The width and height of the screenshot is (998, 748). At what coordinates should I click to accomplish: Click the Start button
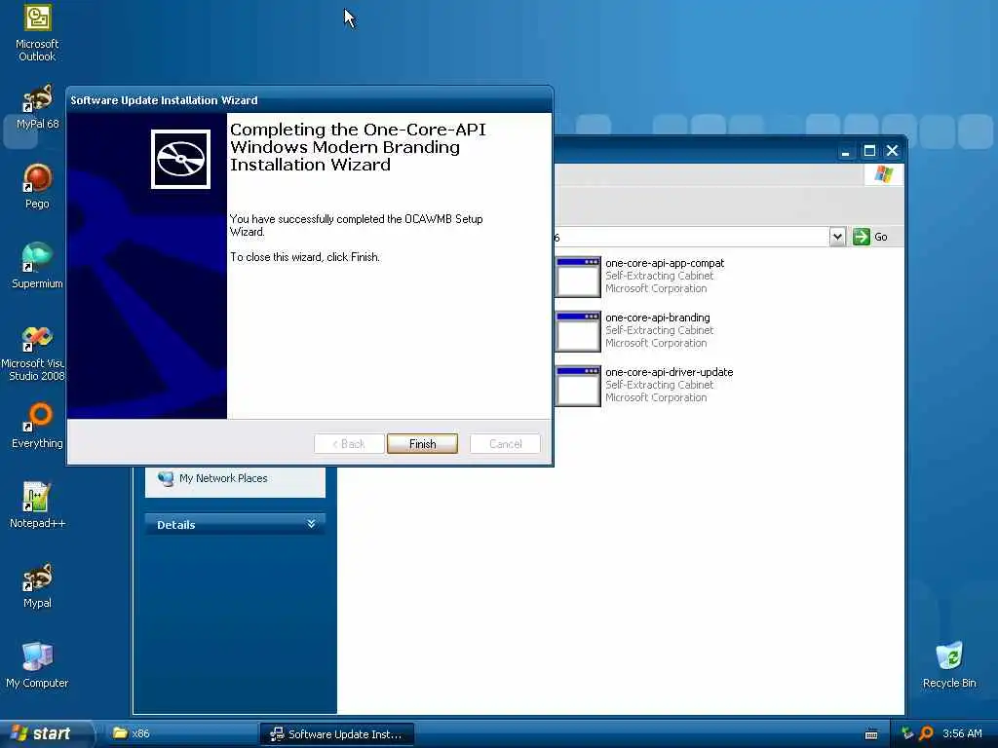click(45, 733)
